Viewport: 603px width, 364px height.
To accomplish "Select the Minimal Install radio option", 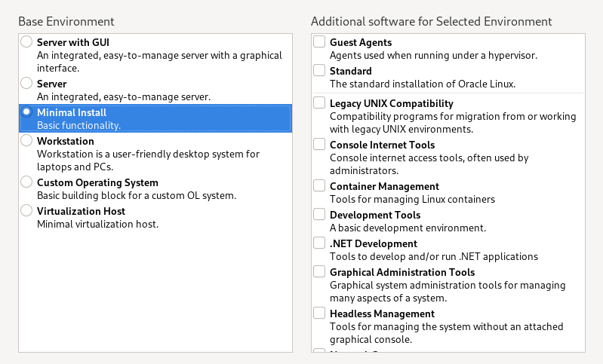I will 26,112.
